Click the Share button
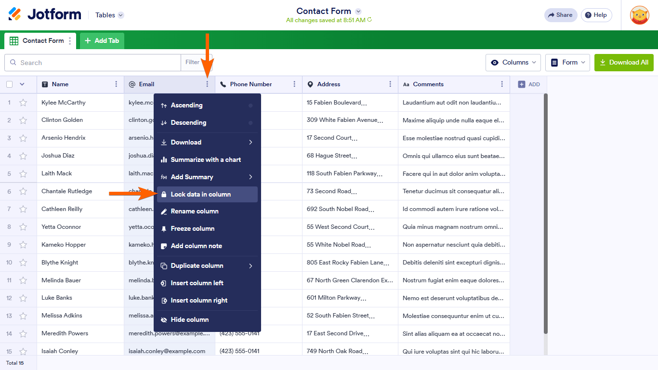The image size is (658, 370). tap(560, 15)
